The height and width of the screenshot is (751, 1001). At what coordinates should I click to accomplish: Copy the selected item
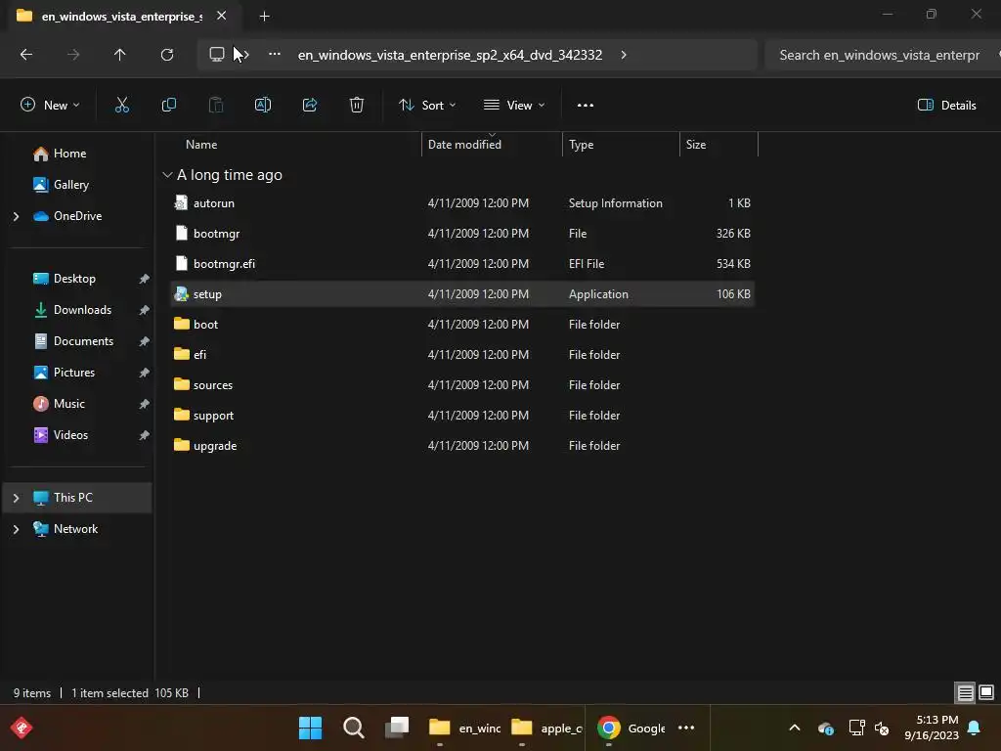168,106
